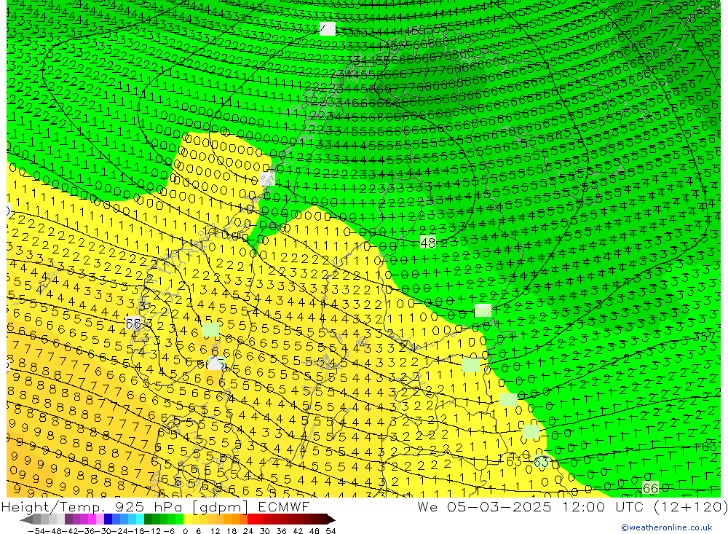Click the yellow 0 swatch in the legend
728x534 pixels.
click(x=187, y=520)
